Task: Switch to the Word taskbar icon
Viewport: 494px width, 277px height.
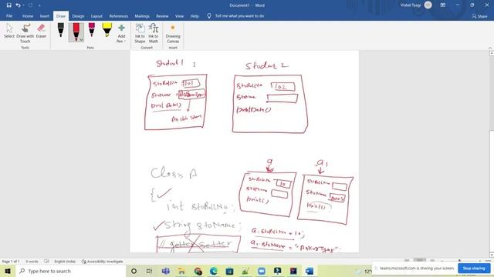Action: click(310, 271)
